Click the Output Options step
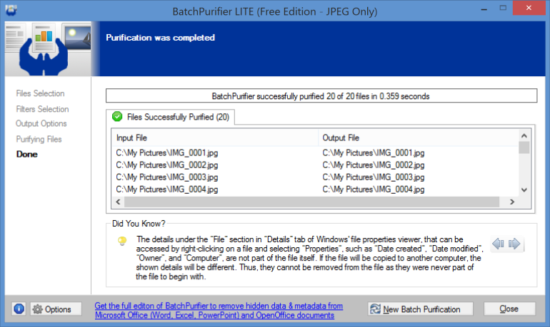This screenshot has height=327, width=550. click(x=41, y=123)
